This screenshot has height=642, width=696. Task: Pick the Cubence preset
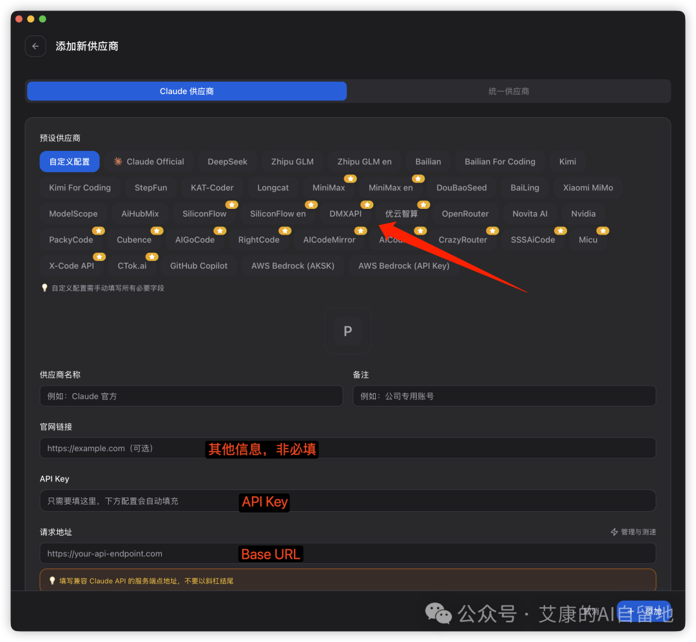pos(134,240)
